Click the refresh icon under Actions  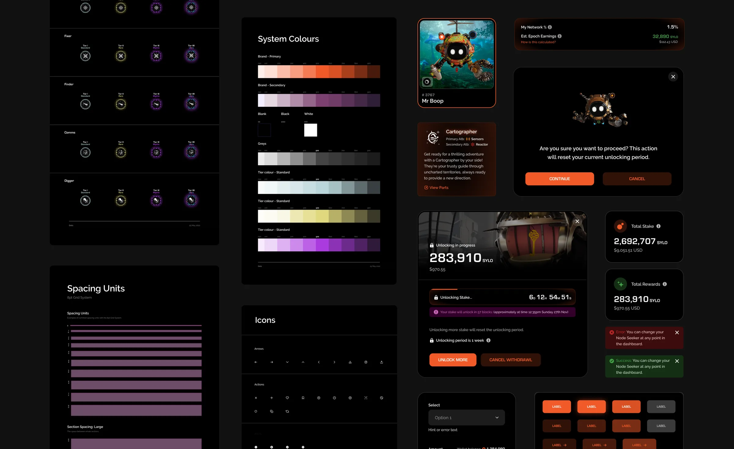287,411
